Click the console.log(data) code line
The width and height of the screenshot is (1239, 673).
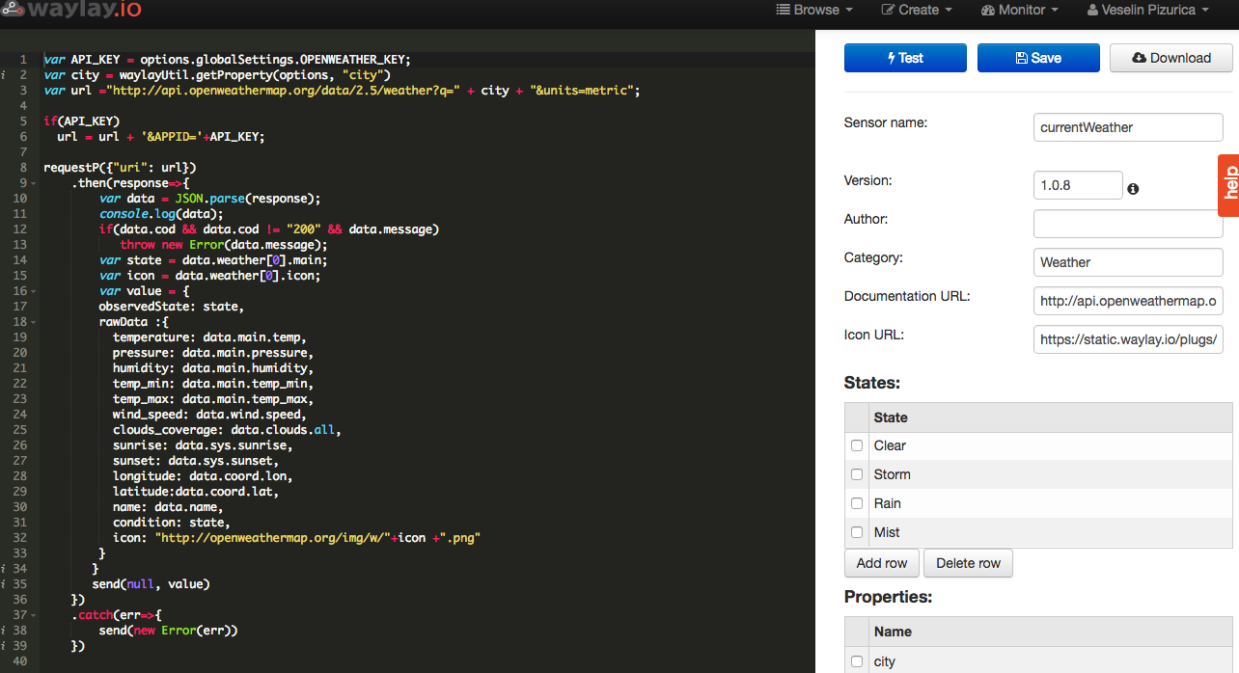click(161, 214)
